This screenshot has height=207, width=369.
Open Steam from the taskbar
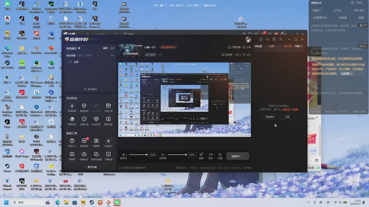(x=91, y=202)
